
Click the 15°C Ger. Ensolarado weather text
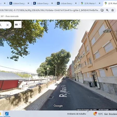(x=107, y=114)
